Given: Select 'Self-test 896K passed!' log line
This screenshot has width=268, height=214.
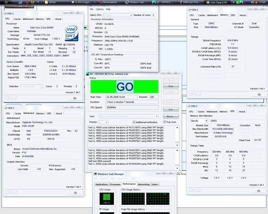Looking at the screenshot, I should coord(100,161).
